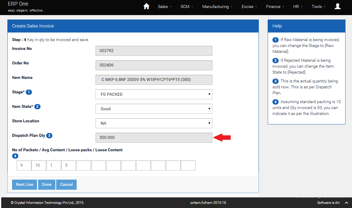Click the red arrow pointing at quantity

(222, 137)
